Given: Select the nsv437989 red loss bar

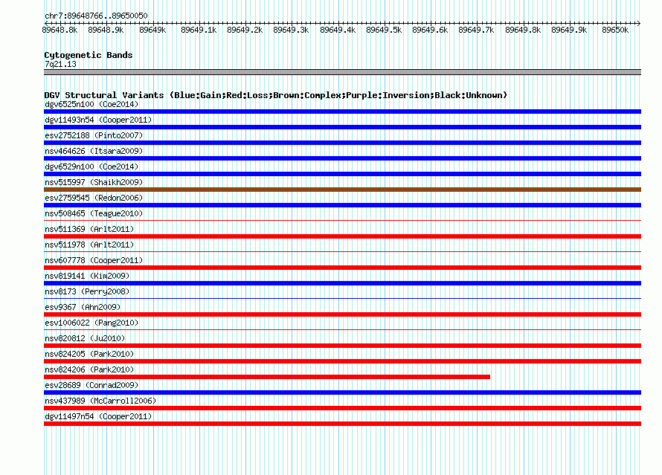Looking at the screenshot, I should [x=342, y=408].
